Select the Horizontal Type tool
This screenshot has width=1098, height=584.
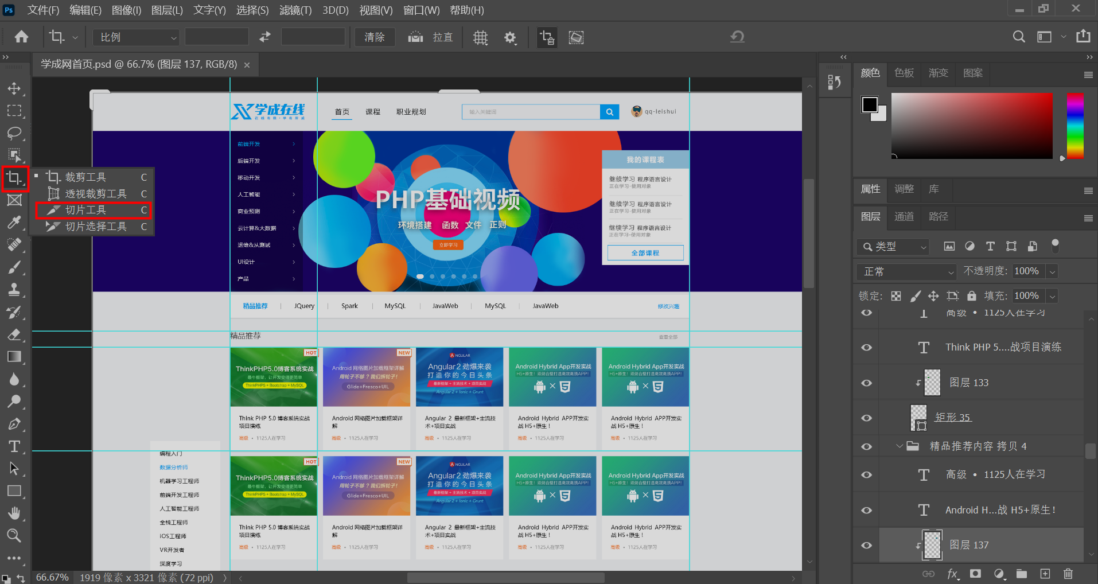click(14, 446)
